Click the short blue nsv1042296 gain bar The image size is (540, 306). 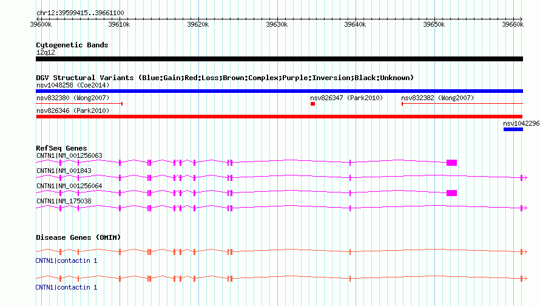[x=513, y=129]
